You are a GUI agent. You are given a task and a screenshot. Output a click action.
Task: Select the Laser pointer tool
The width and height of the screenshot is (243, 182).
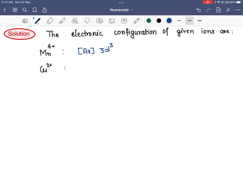tap(137, 21)
